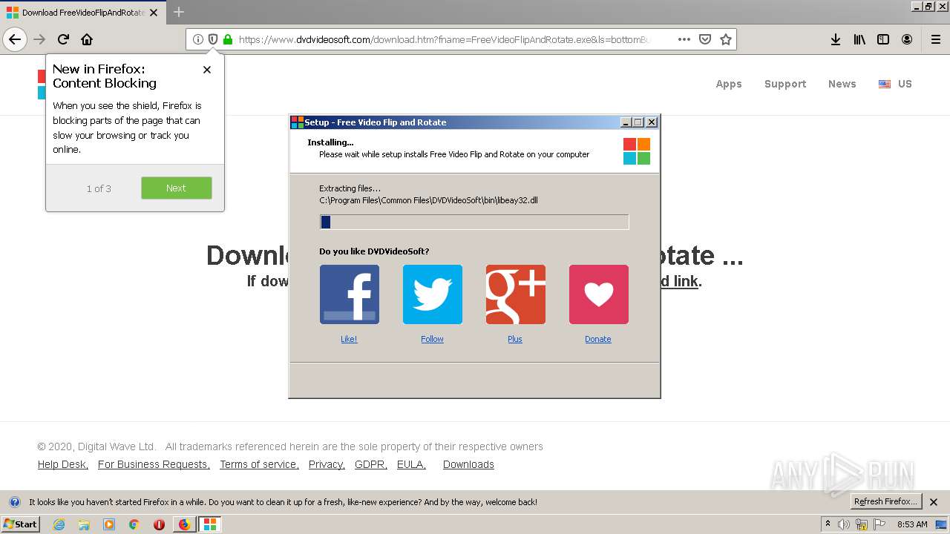Screen dimensions: 950x534
Task: Open the Downloads footer link
Action: [x=468, y=464]
